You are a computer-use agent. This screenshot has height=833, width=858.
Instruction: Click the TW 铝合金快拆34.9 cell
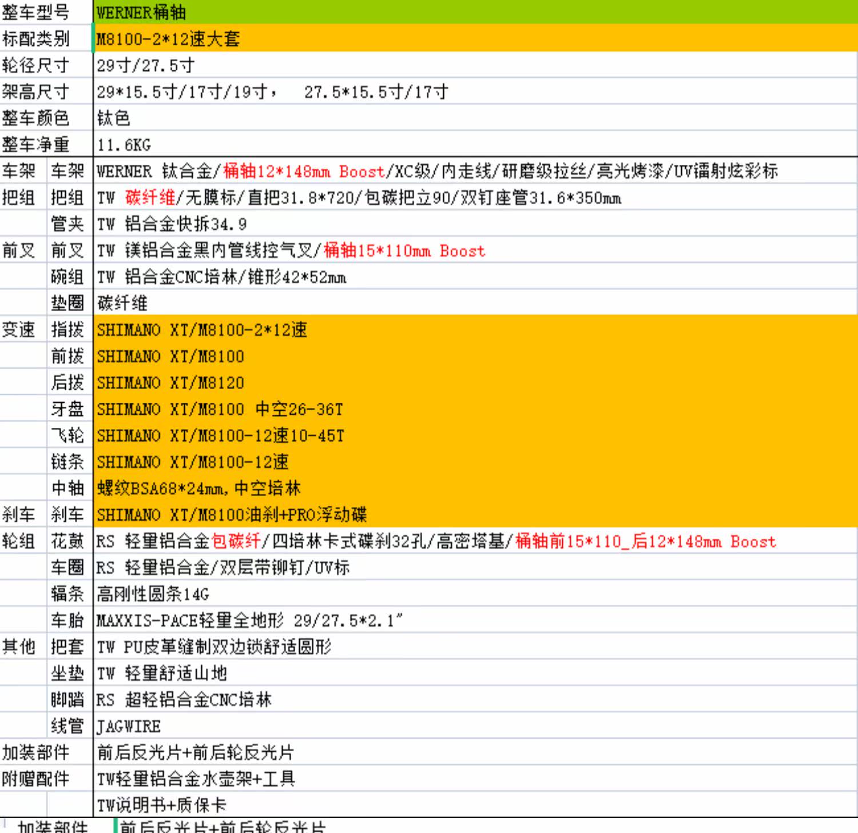pos(475,224)
